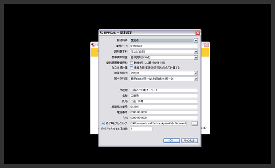Click the 名称 pharmacy name field
Image resolution: width=275 pixels, height=168 pixels.
(164, 96)
